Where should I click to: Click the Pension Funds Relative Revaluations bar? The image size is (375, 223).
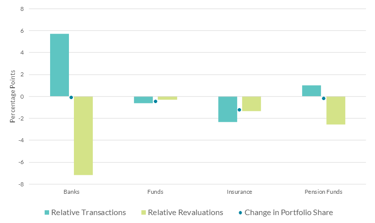click(x=335, y=110)
